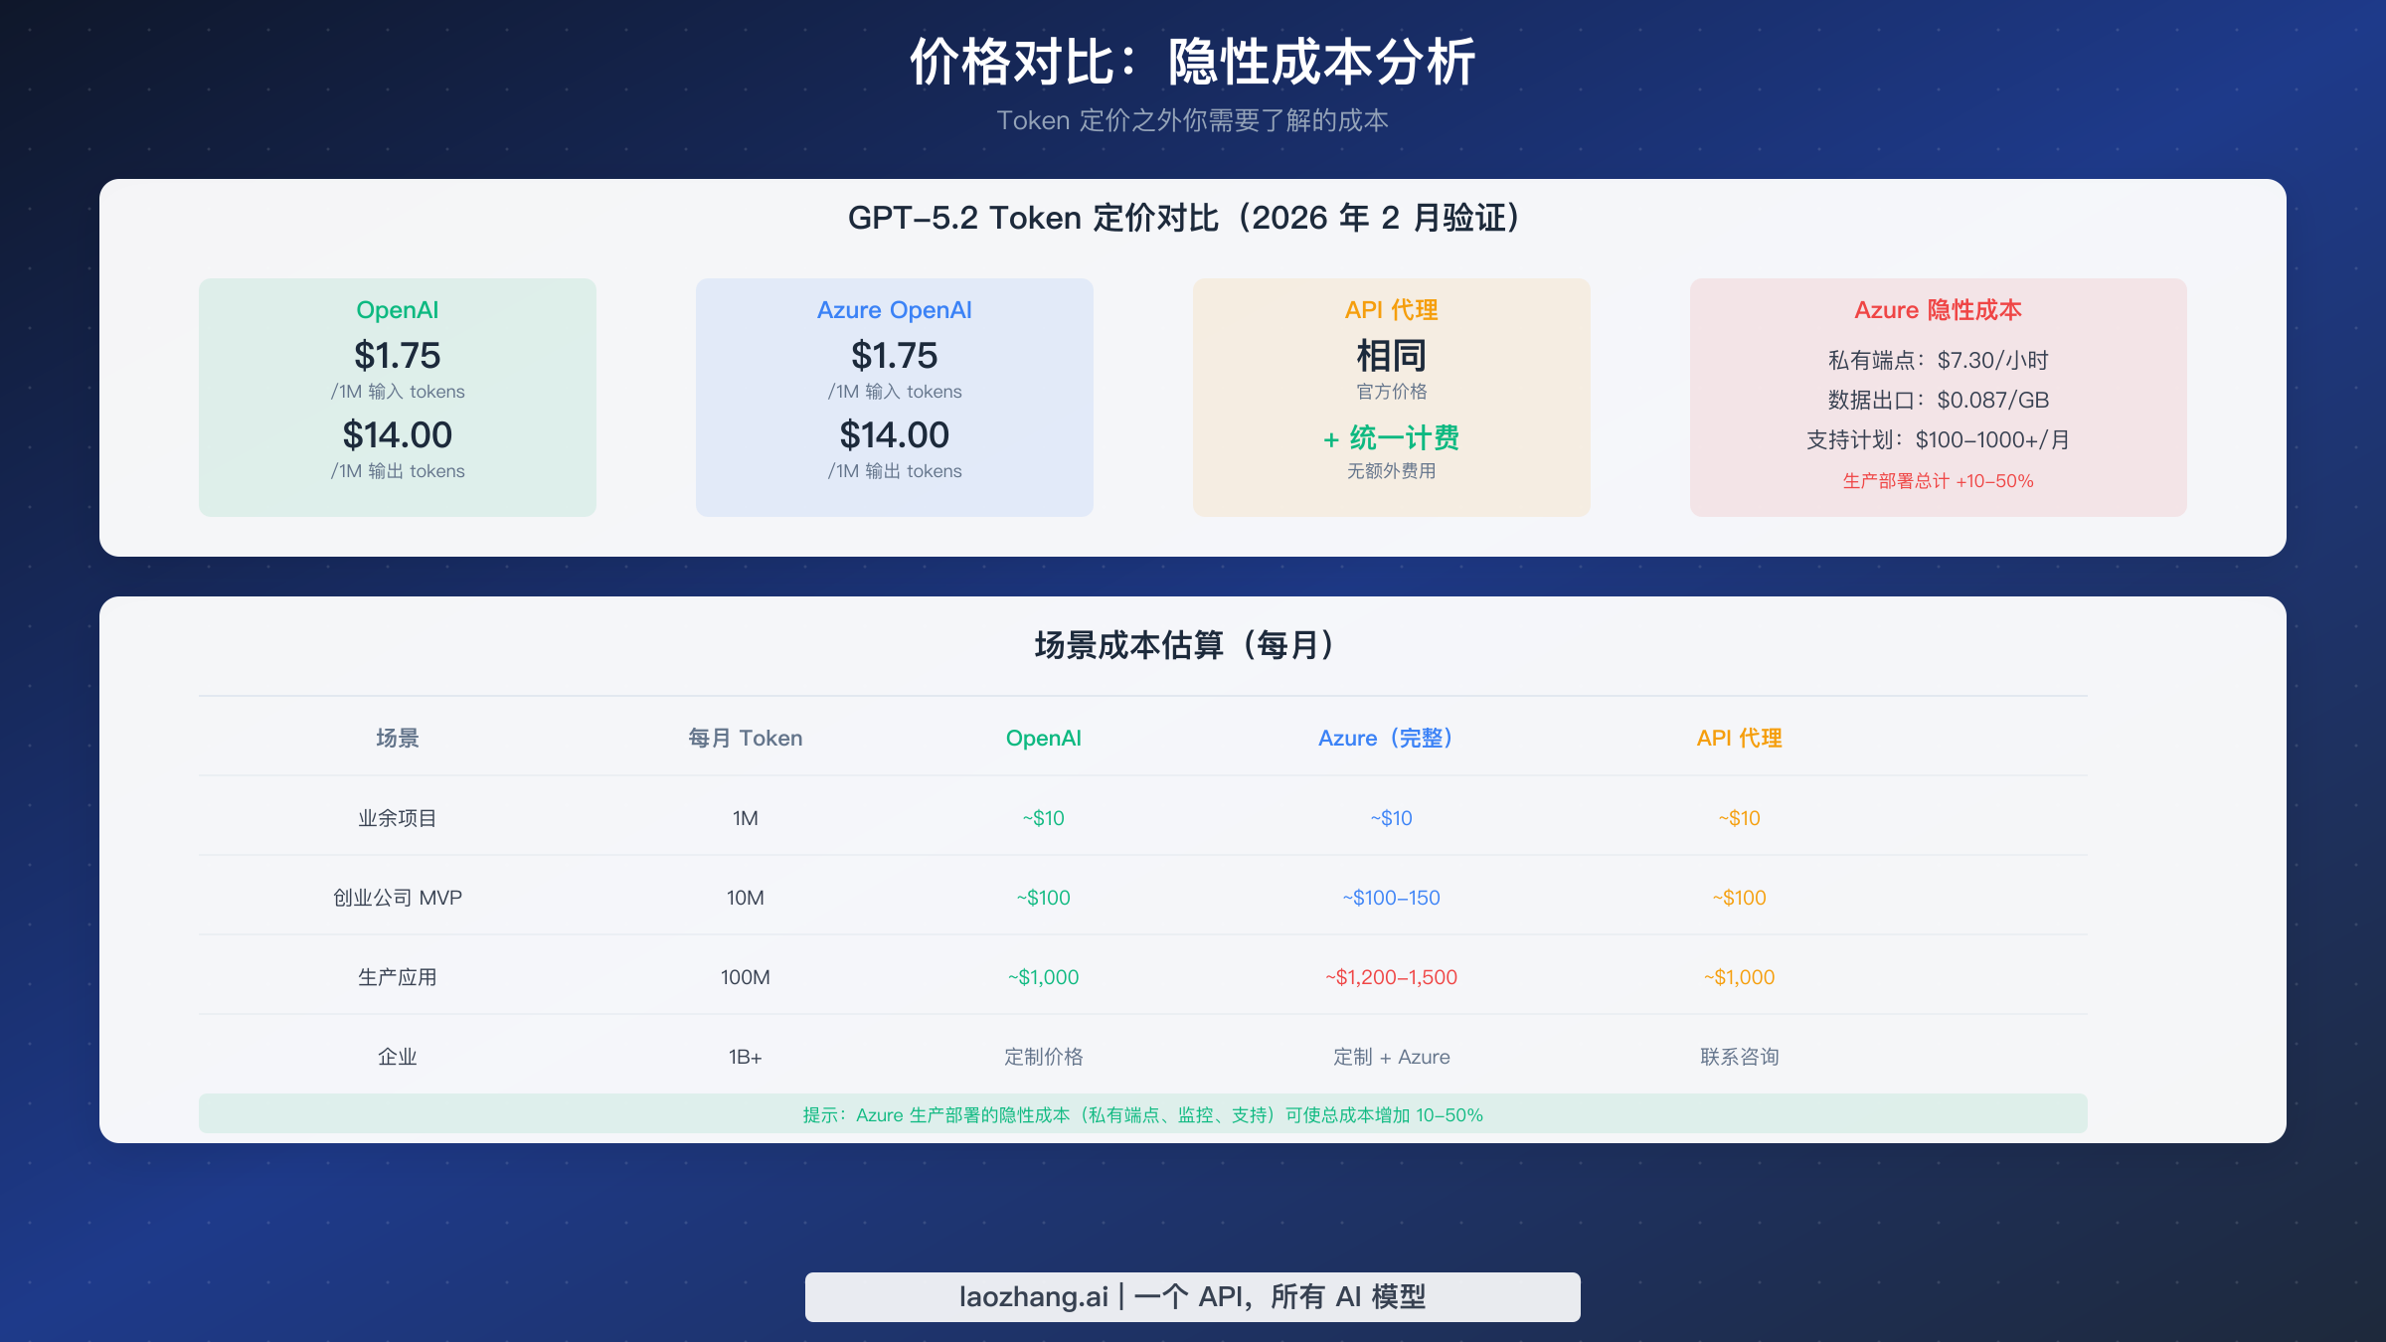This screenshot has height=1342, width=2386.
Task: Select the 创业公司 MVP row
Action: point(398,897)
